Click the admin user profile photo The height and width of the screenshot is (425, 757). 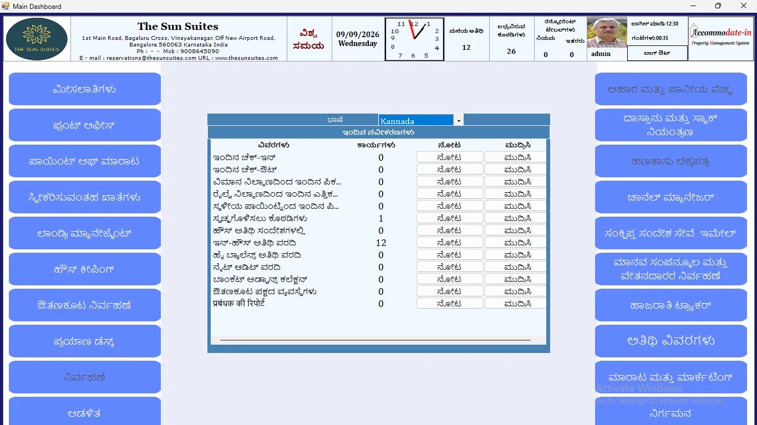(x=607, y=33)
